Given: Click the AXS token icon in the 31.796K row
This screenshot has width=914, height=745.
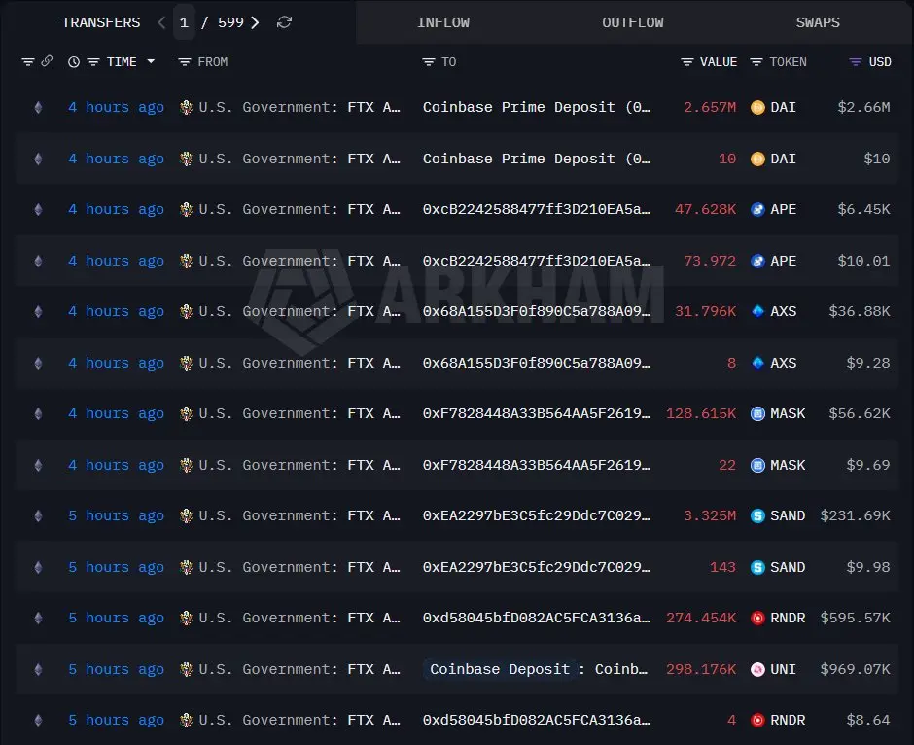Looking at the screenshot, I should pyautogui.click(x=757, y=311).
